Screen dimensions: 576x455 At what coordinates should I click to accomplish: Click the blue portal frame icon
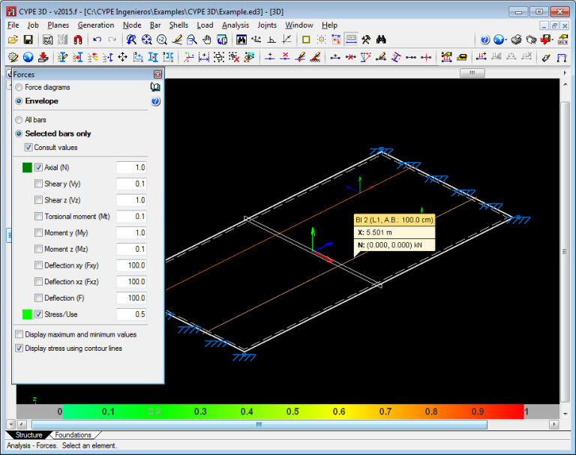coord(562,57)
